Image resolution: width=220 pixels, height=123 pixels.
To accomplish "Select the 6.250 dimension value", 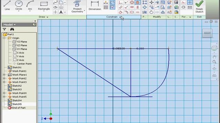I will click(140, 49).
